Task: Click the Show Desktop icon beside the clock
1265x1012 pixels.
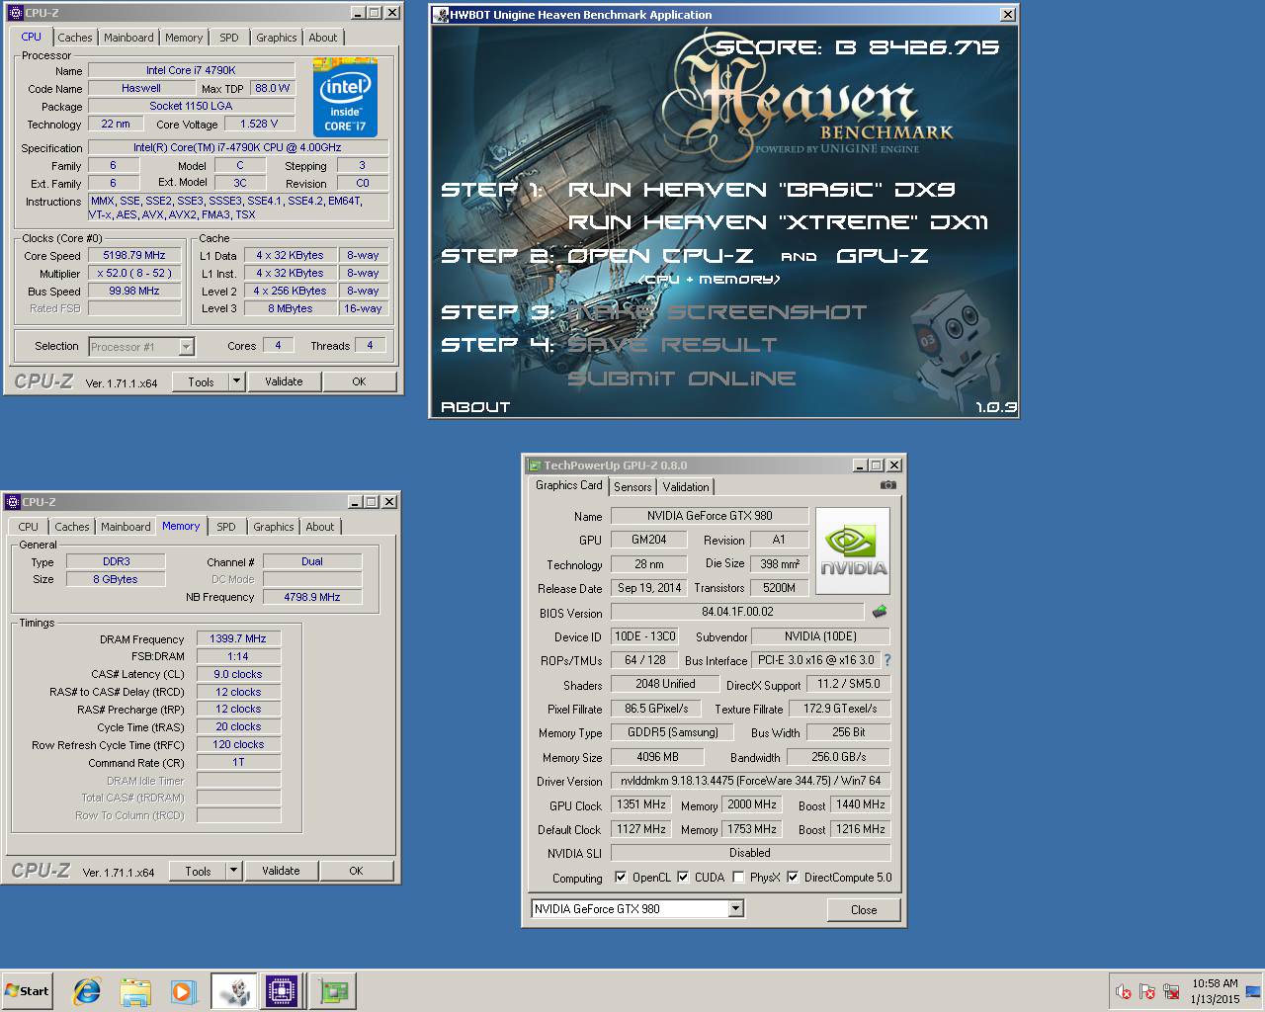Action: 1253,991
